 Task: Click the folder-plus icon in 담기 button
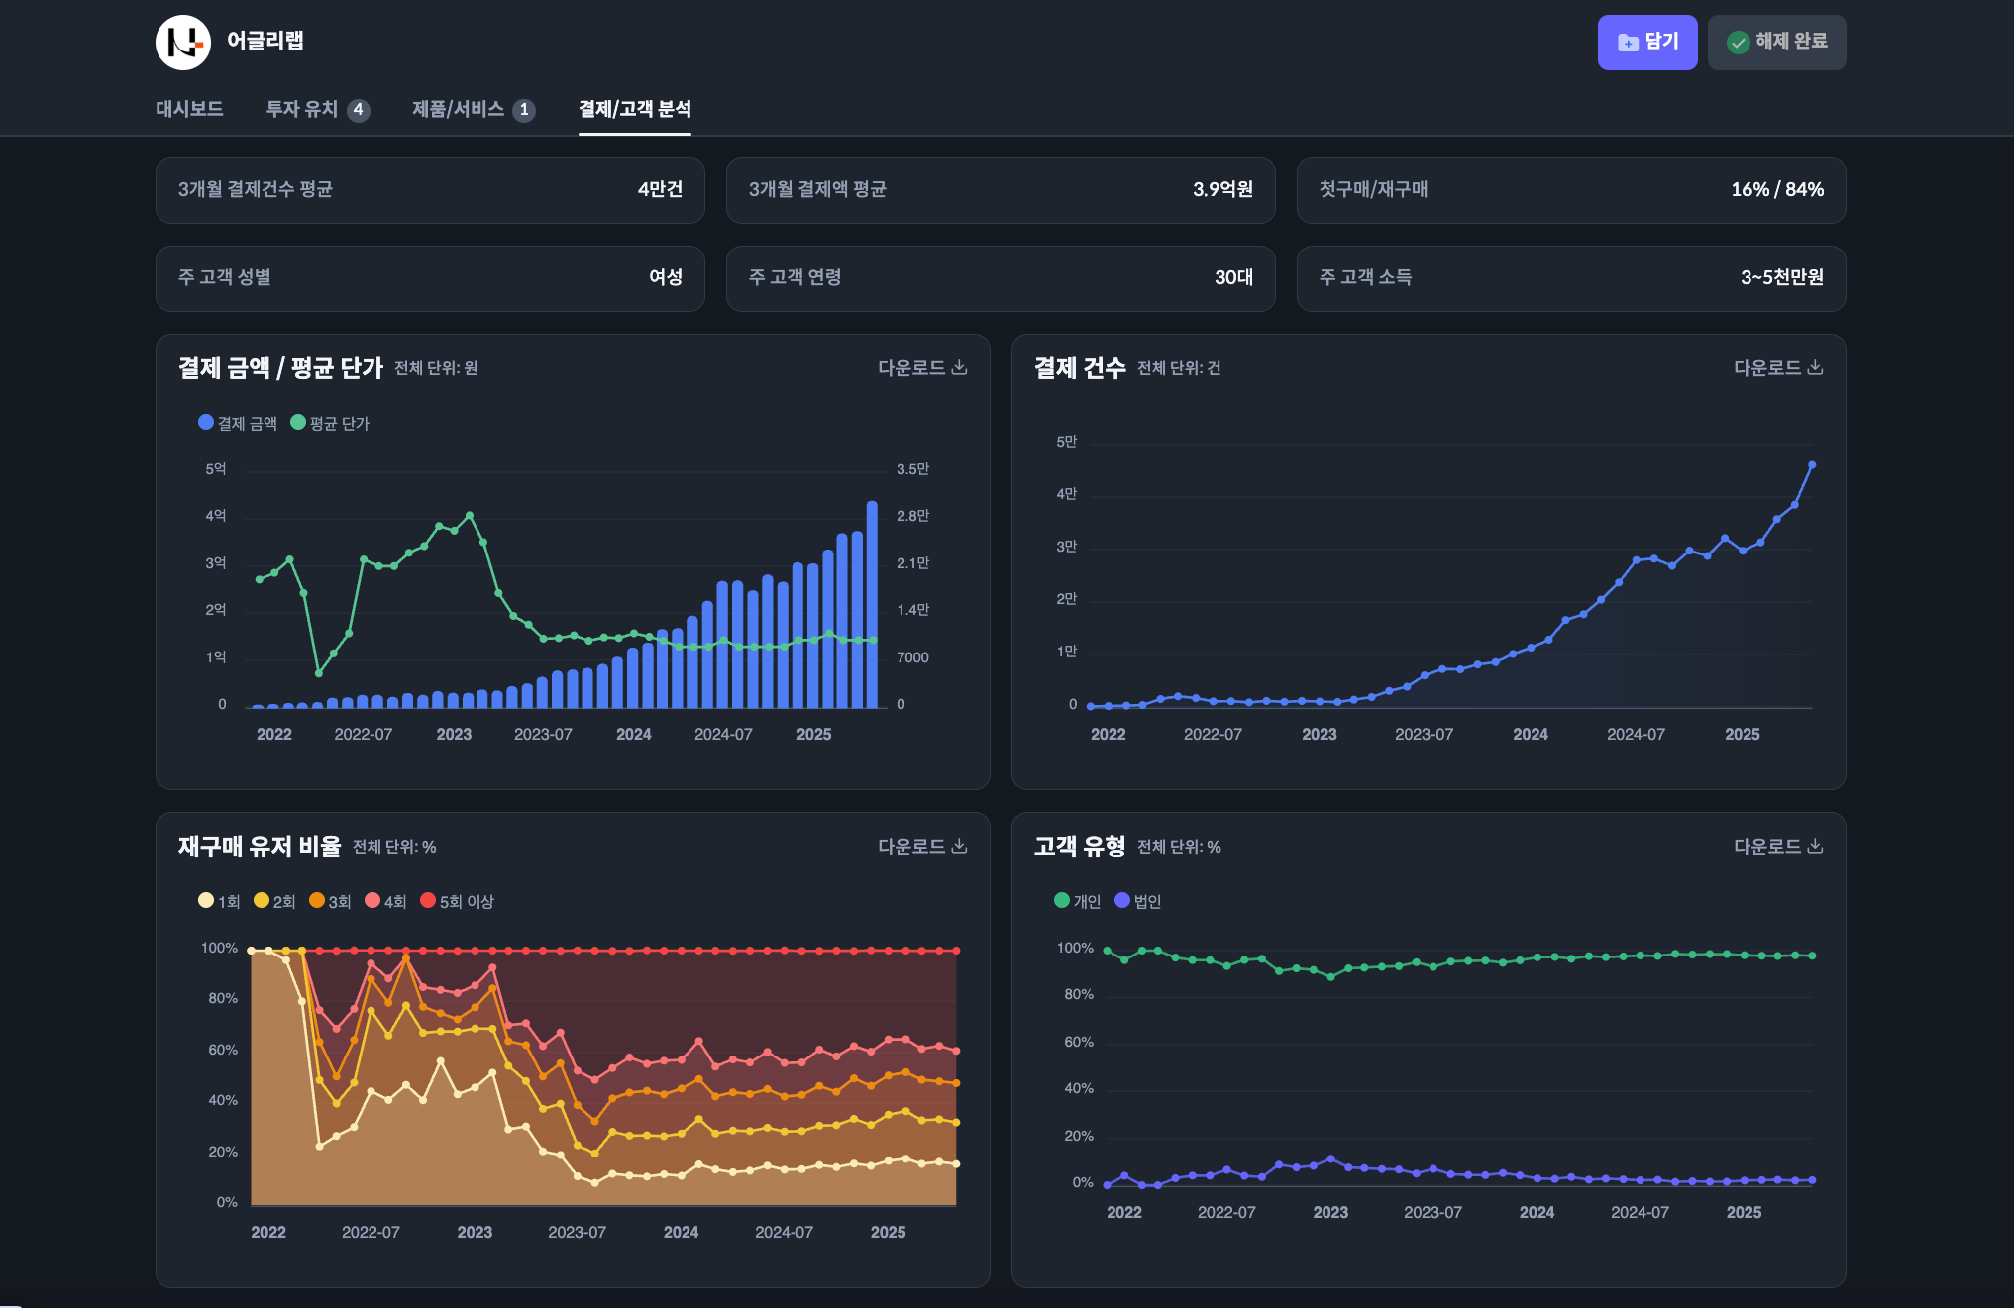[x=1628, y=43]
